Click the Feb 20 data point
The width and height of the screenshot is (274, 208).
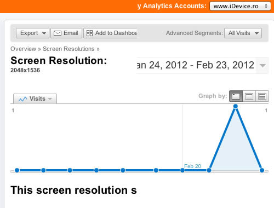[x=182, y=170]
